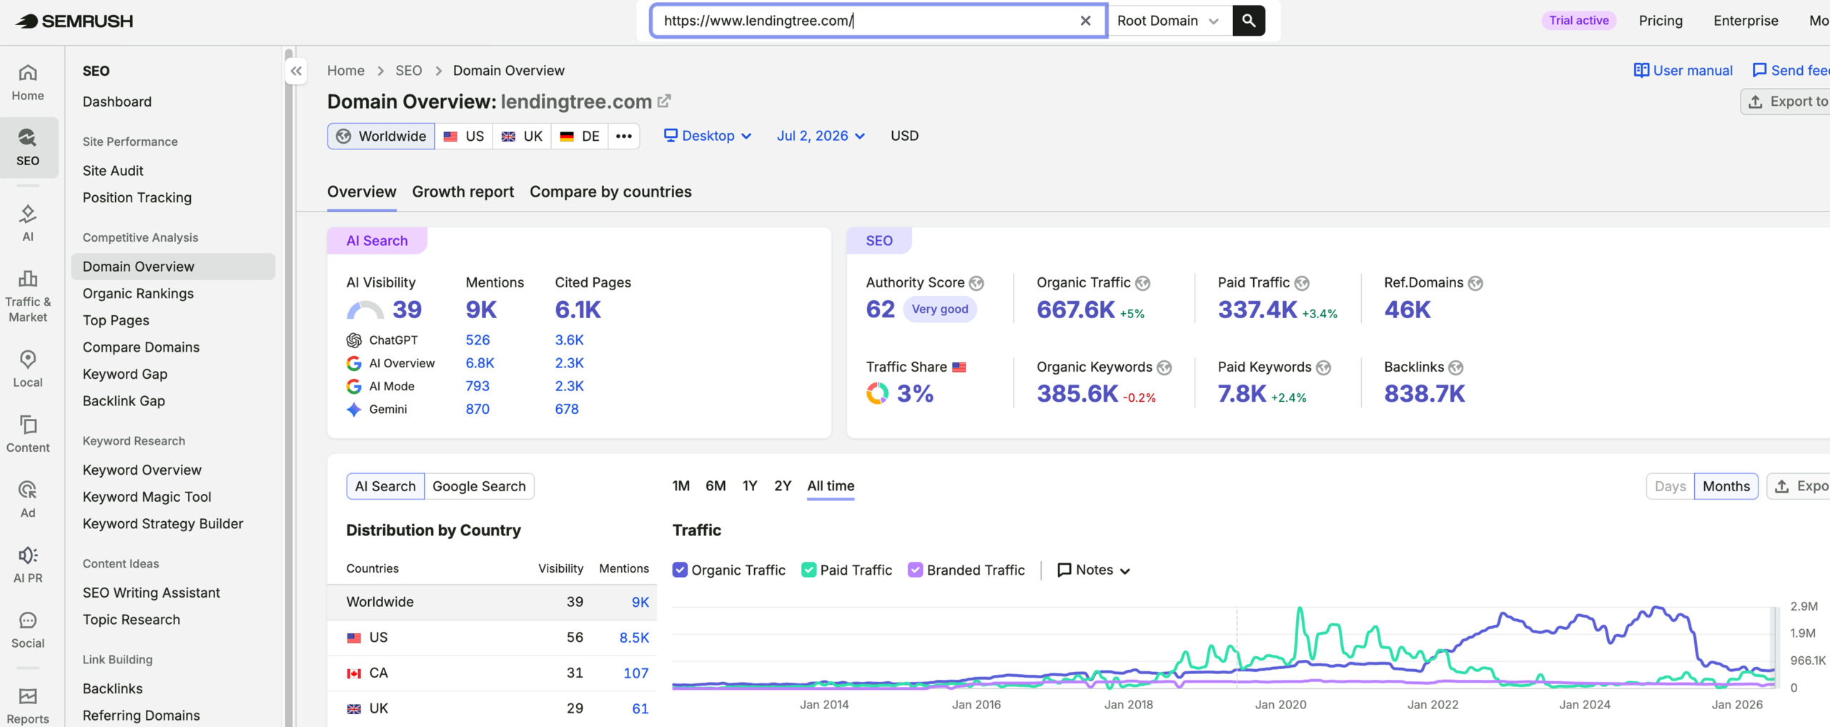1830x727 pixels.
Task: Clear the domain search field with X
Action: (x=1085, y=21)
